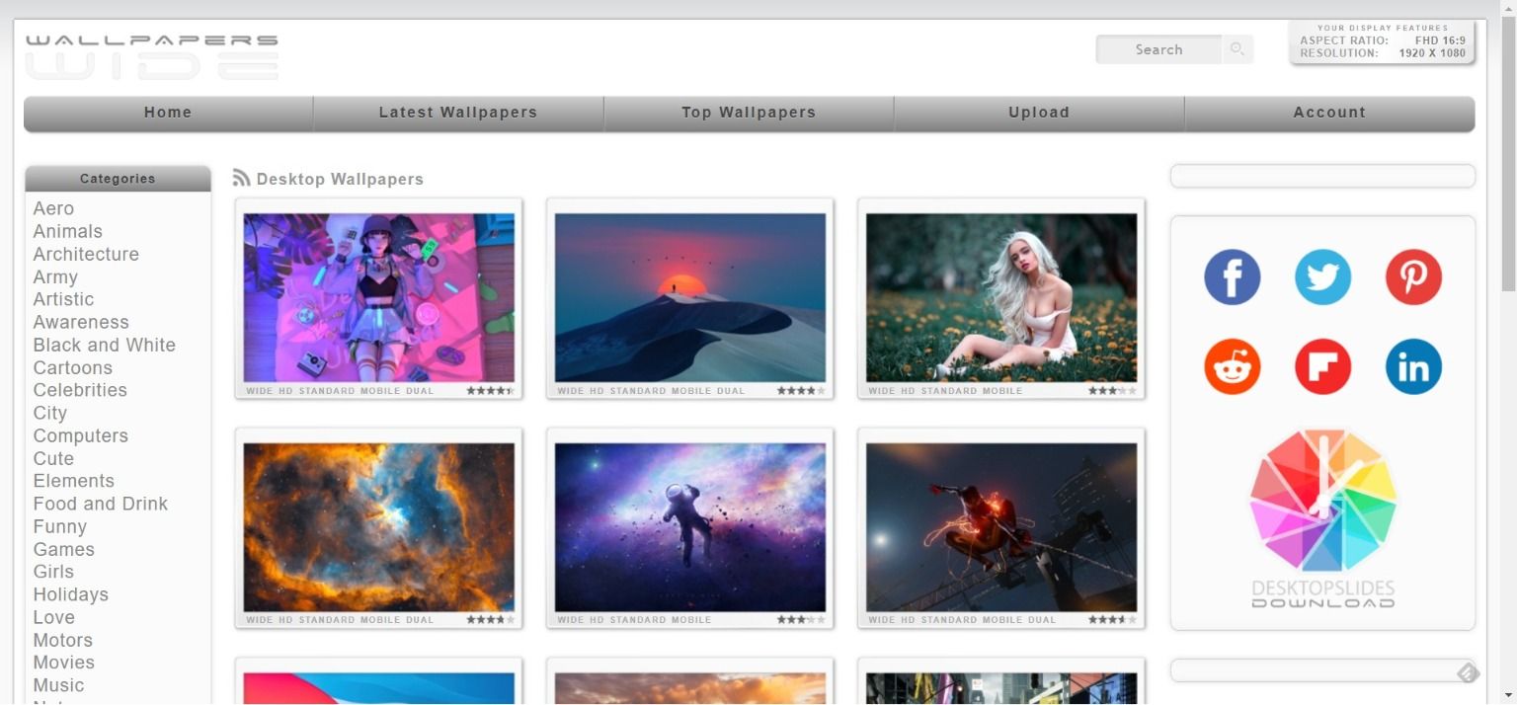Screen dimensions: 1517x705
Task: Click star rating under Spider-Man wallpaper
Action: pos(1113,620)
